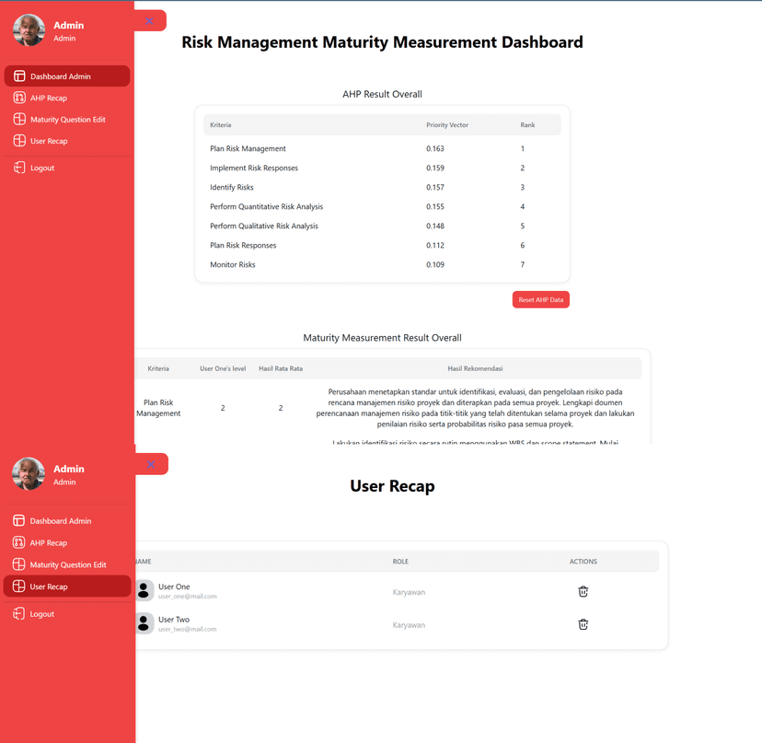Viewport: 762px width, 743px height.
Task: Click the highlighted Dashboard Admin sidebar icon
Action: click(x=18, y=76)
